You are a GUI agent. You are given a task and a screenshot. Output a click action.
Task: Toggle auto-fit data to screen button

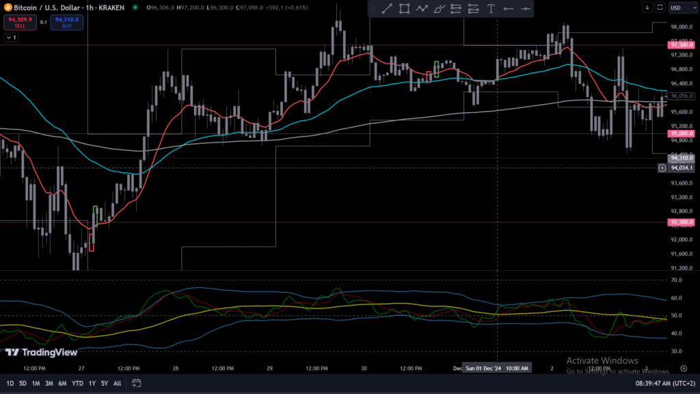pyautogui.click(x=660, y=8)
